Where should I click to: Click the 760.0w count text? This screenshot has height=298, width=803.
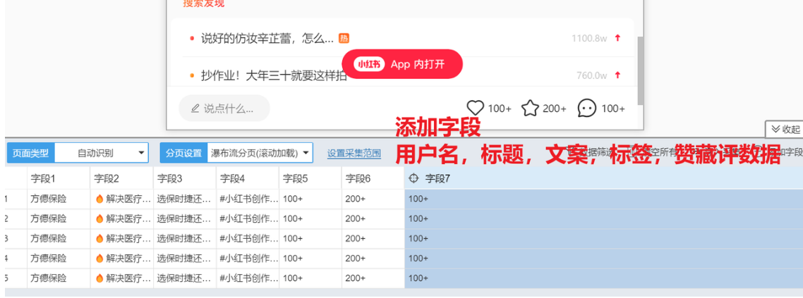coord(592,75)
